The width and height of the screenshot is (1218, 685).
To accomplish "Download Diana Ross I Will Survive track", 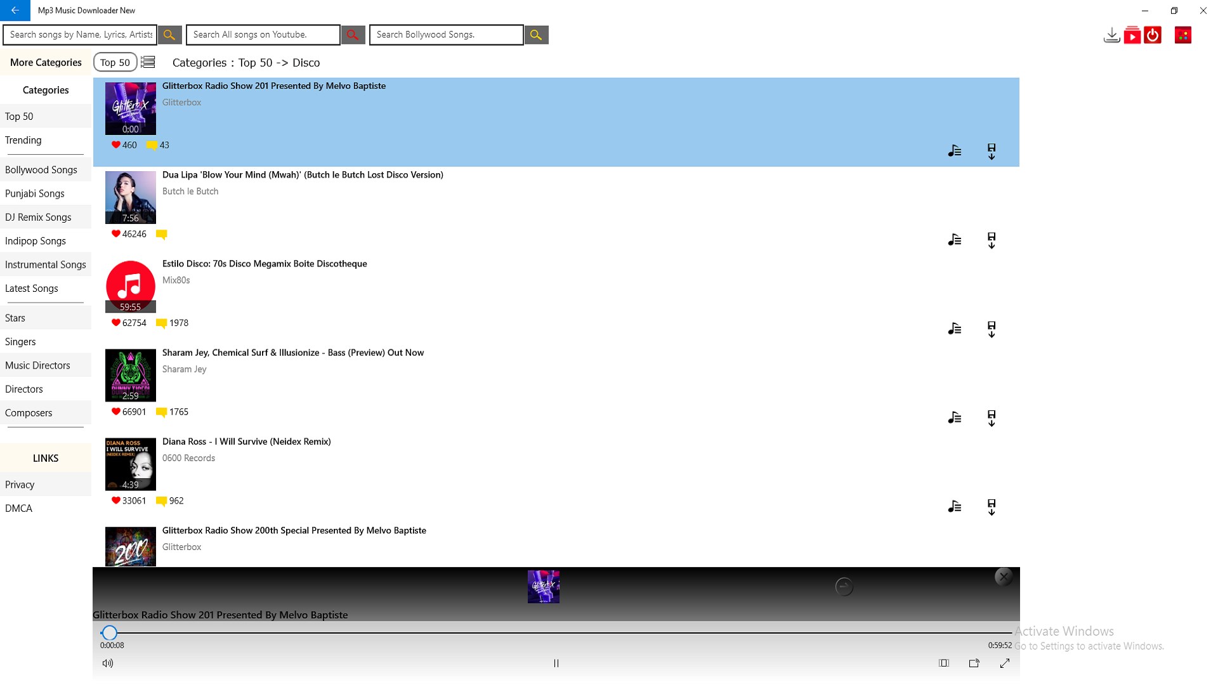I will (x=991, y=506).
